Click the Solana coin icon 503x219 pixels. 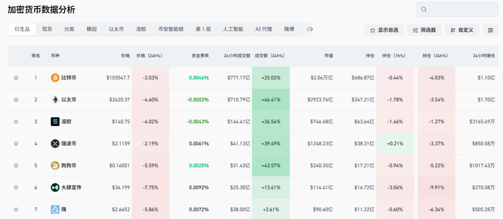pos(55,122)
